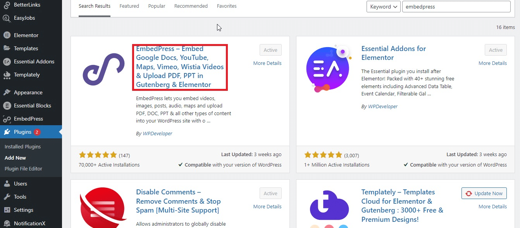Visit the WPDeveloper author link under EmbedPress

pyautogui.click(x=157, y=133)
